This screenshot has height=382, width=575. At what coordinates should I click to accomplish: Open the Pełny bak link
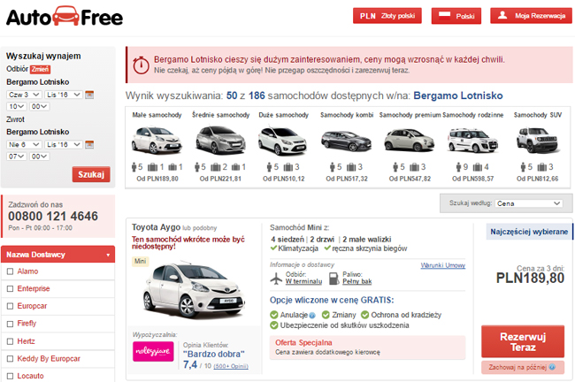click(x=357, y=281)
